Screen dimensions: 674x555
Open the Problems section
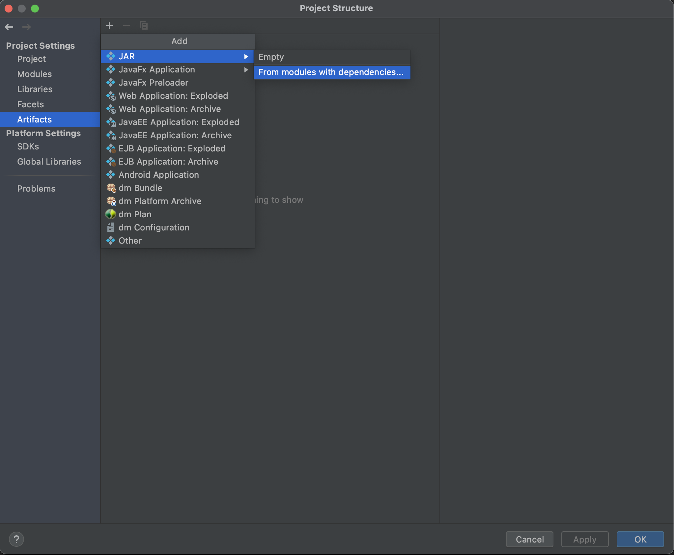(36, 189)
